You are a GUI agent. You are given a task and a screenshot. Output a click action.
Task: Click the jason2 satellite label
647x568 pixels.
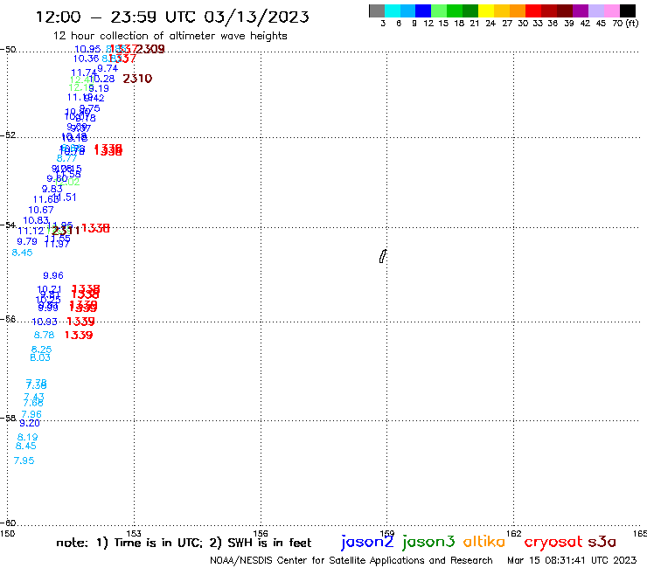[367, 542]
